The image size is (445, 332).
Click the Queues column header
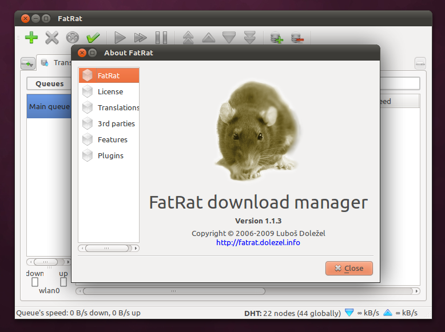click(x=49, y=83)
